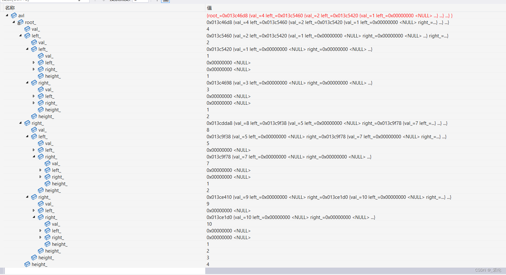Select the val_ value 5
Viewport: 506px width, 275px height.
point(208,143)
